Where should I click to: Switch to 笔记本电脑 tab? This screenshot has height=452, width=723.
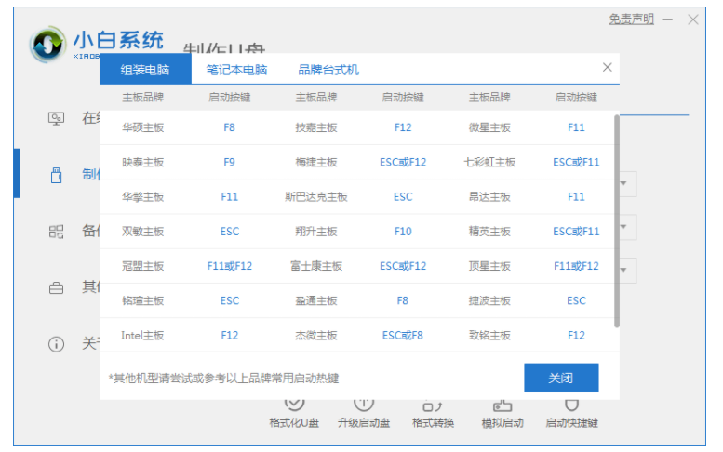(236, 70)
